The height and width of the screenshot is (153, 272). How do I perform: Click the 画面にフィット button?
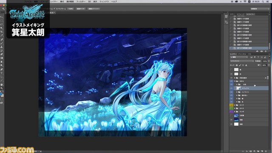coord(93,8)
